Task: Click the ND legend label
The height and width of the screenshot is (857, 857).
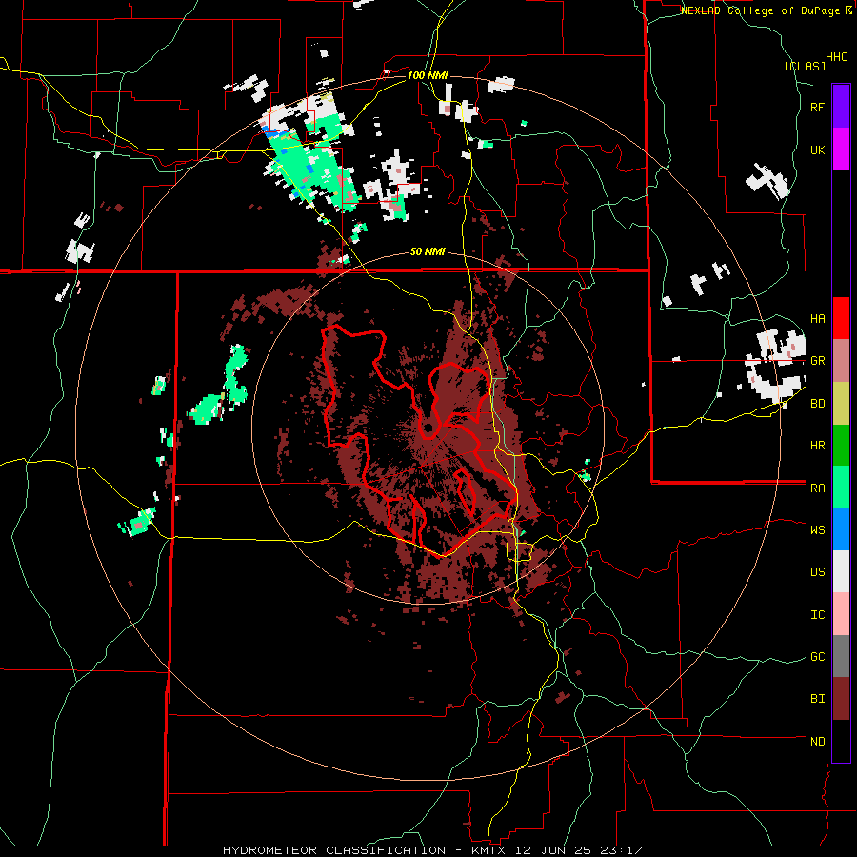Action: (817, 742)
